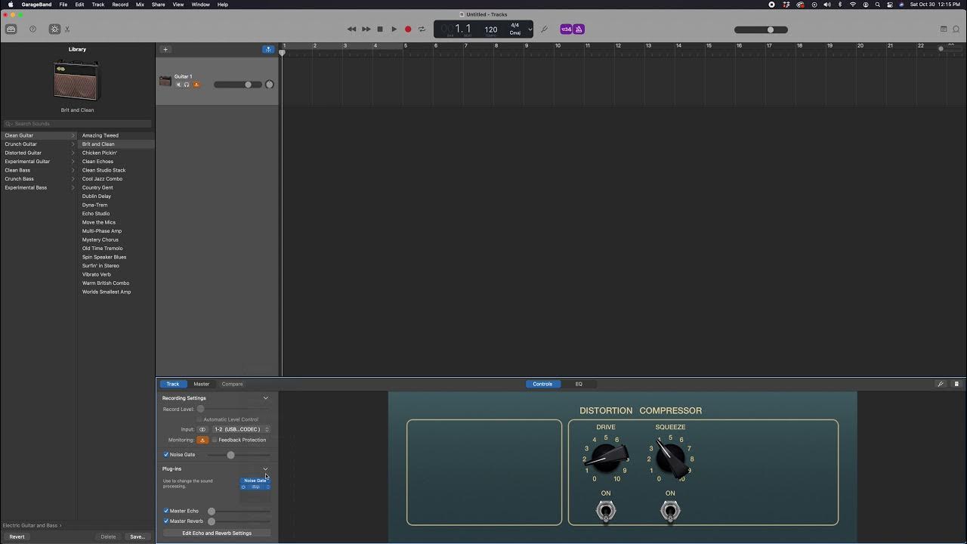Enable the Feedback Protection checkbox
The width and height of the screenshot is (967, 544).
pyautogui.click(x=215, y=440)
